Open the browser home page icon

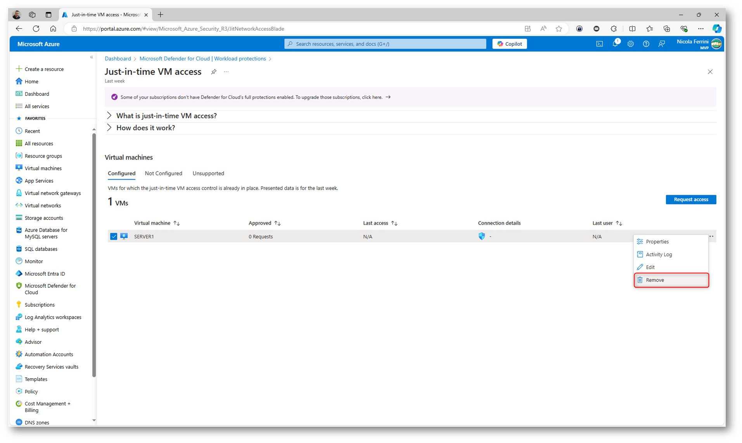coord(53,29)
